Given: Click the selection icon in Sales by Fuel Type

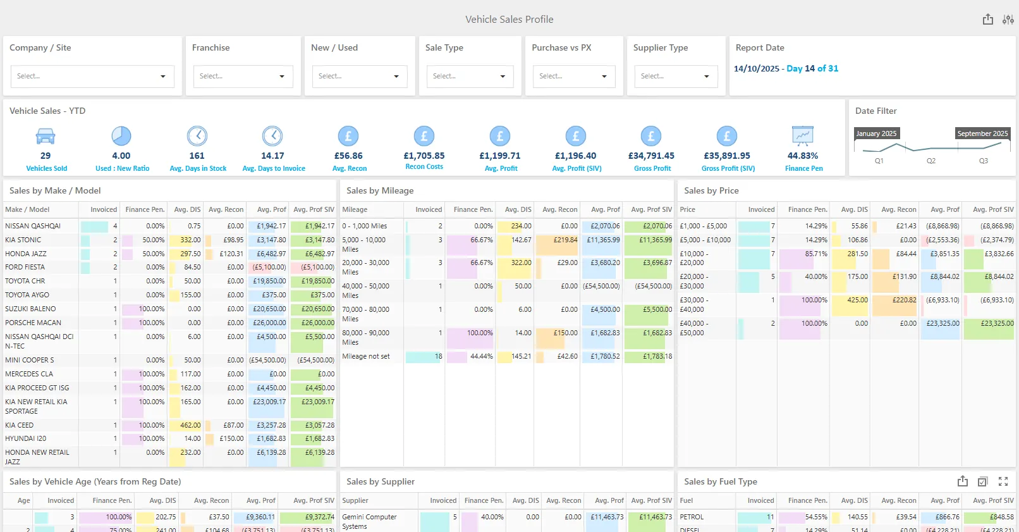Looking at the screenshot, I should pyautogui.click(x=983, y=481).
